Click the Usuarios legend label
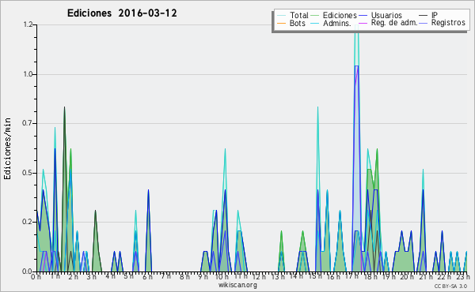This screenshot has height=292, width=475. pyautogui.click(x=386, y=15)
